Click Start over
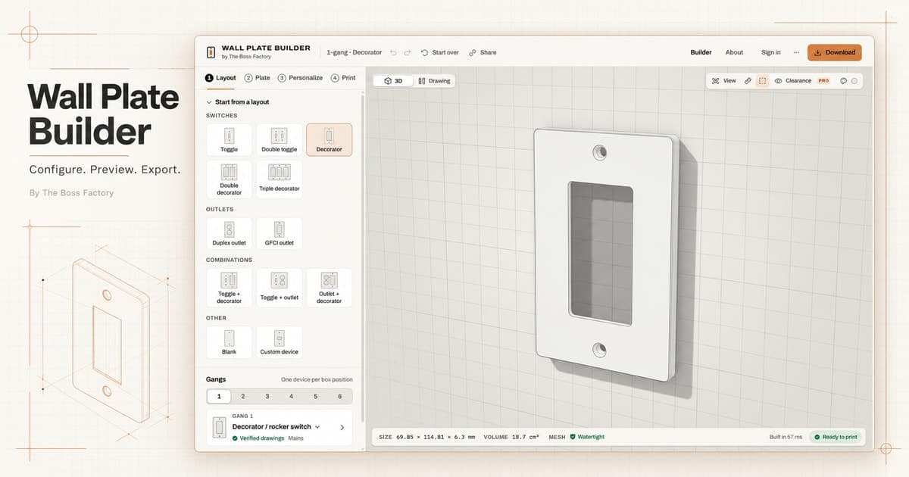909x477 pixels. point(439,52)
